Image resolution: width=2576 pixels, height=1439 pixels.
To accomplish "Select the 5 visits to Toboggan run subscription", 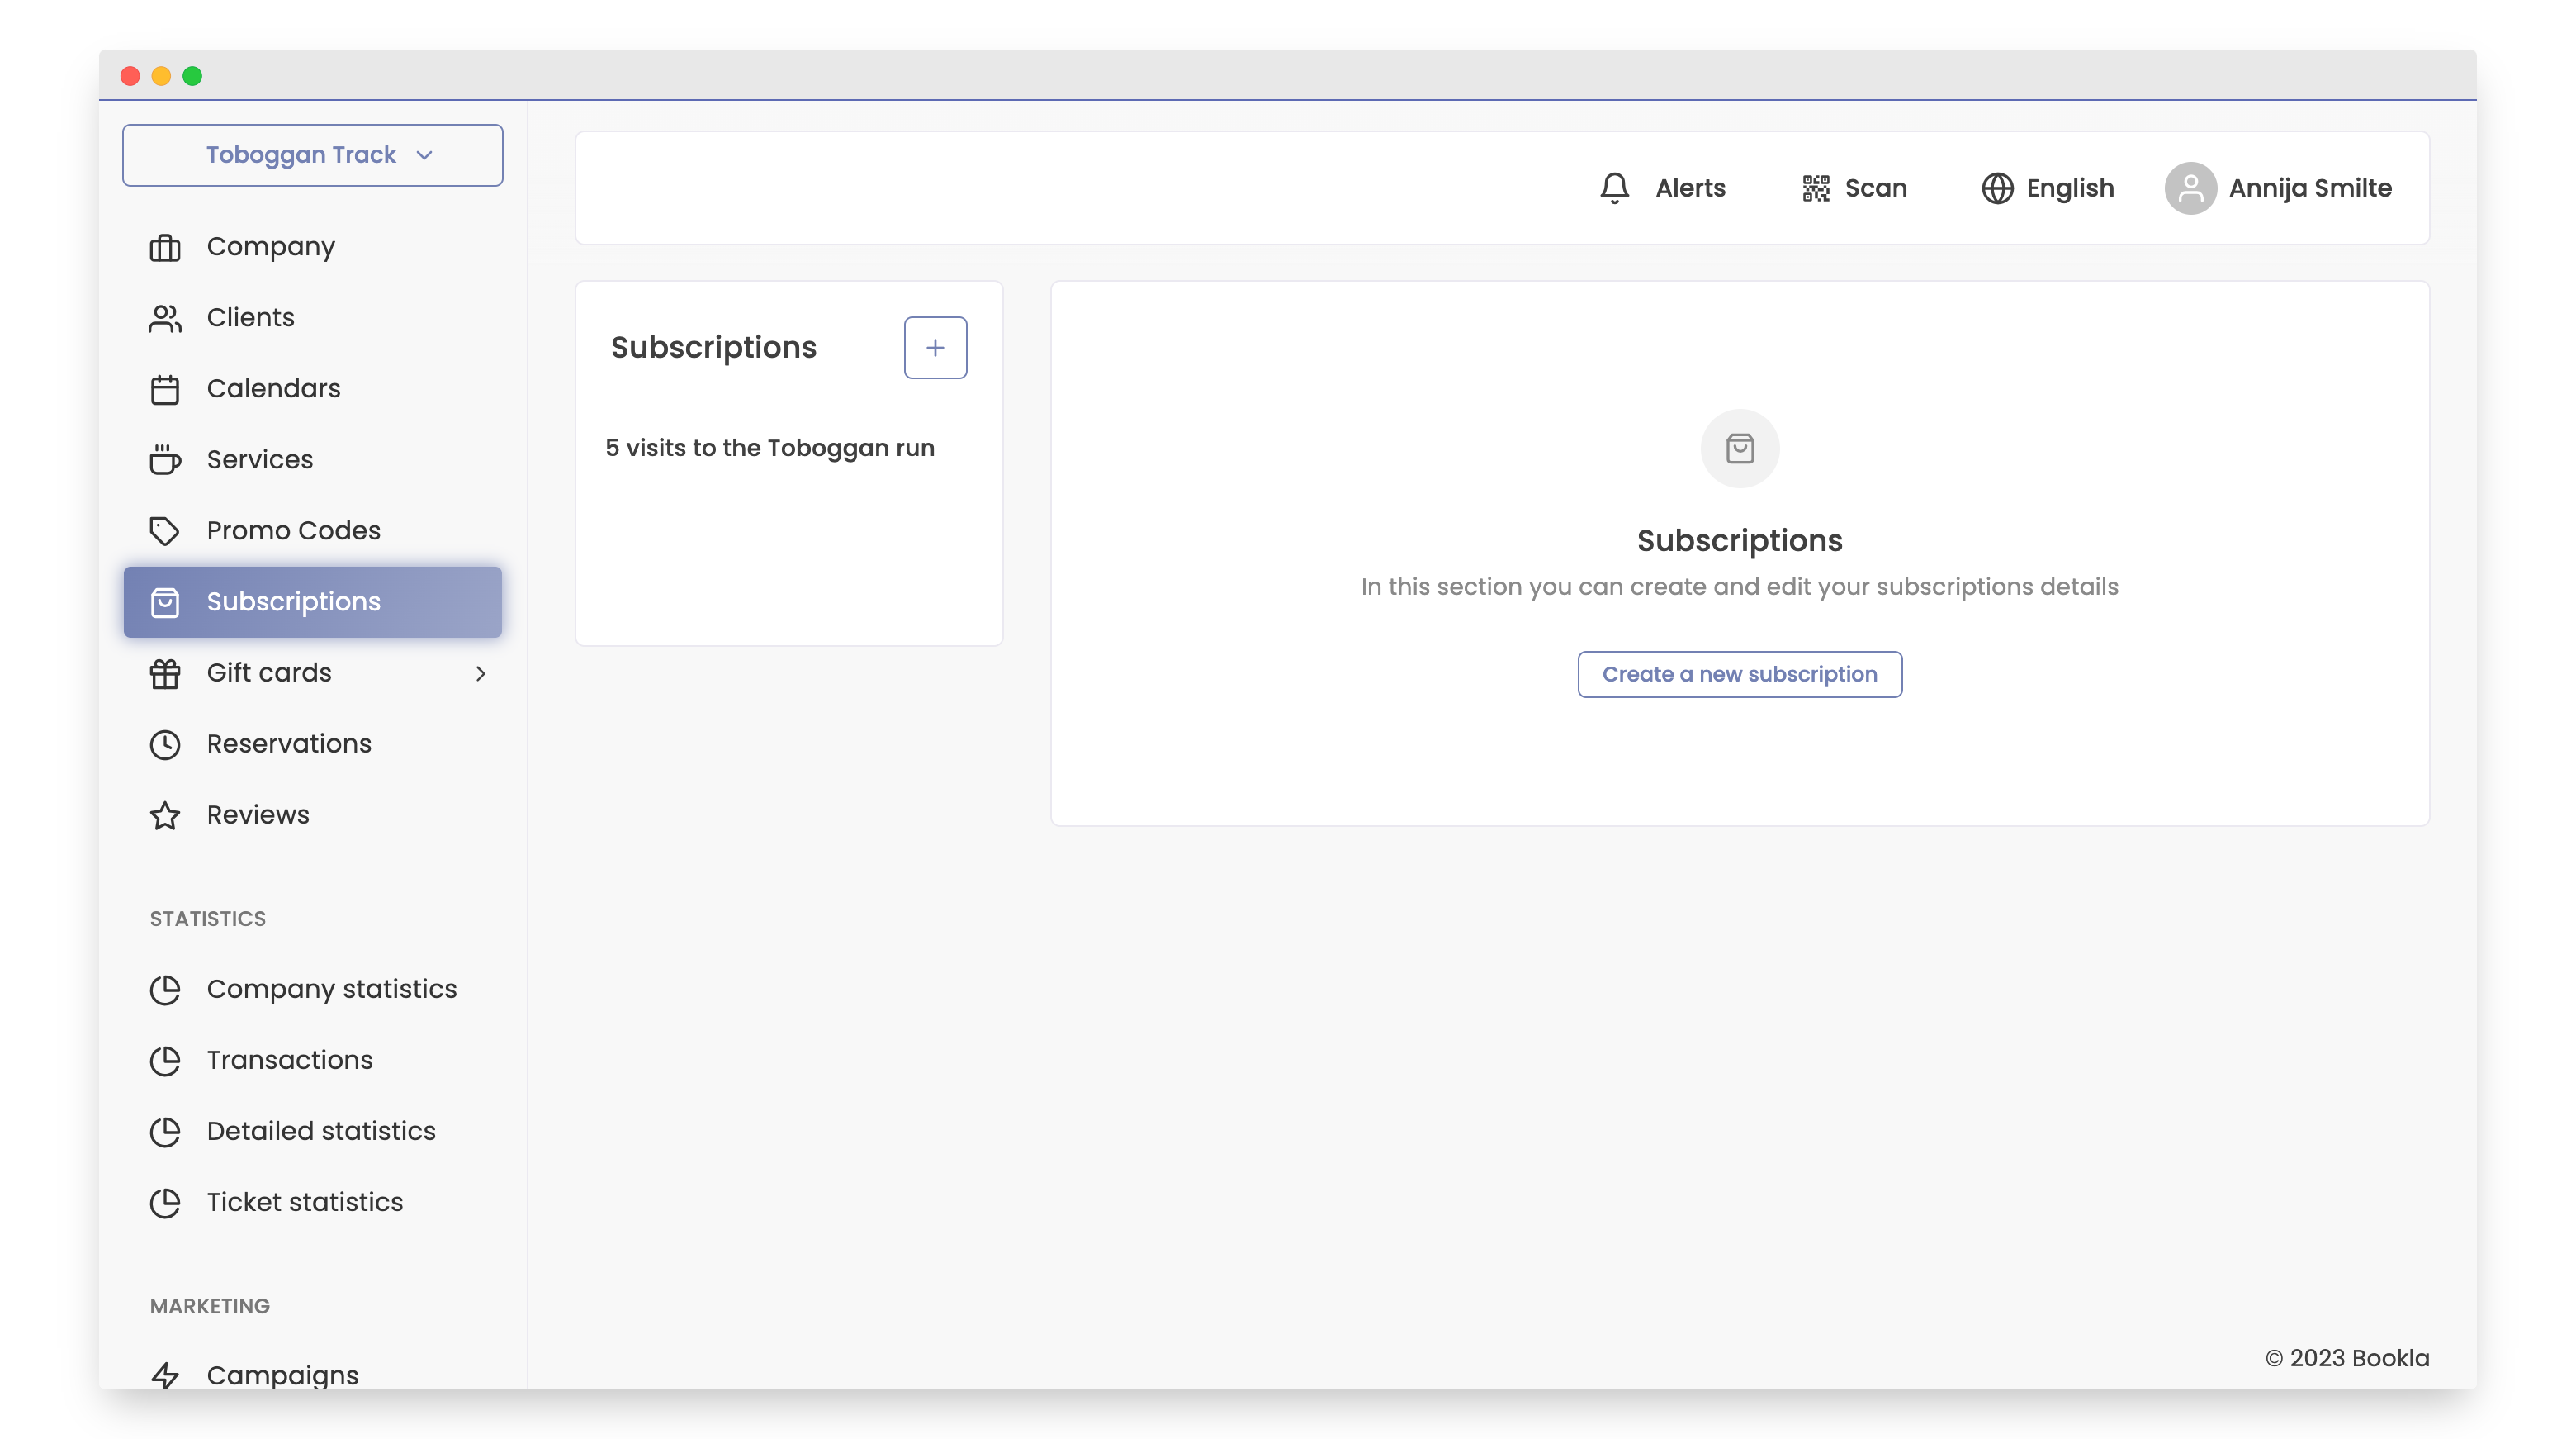I will tap(769, 449).
